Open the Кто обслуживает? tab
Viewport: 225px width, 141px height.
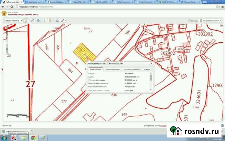(131, 70)
